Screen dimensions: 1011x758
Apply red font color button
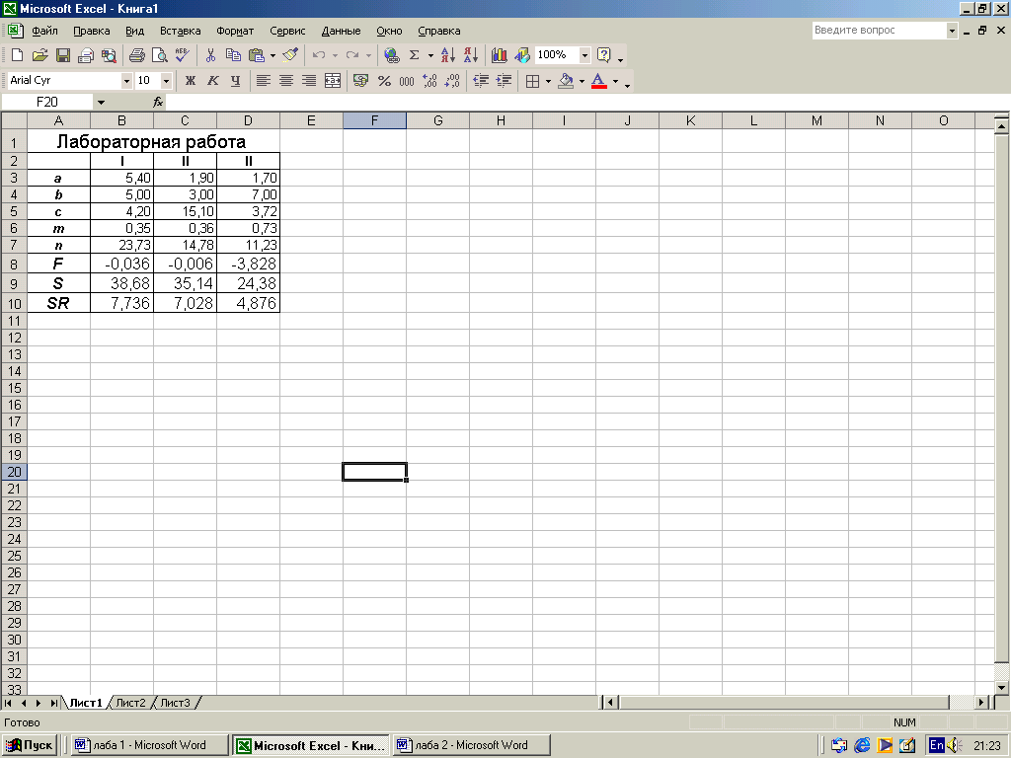599,81
